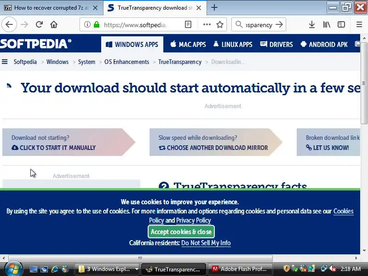Click the green padlock security icon
368x276 pixels.
click(x=97, y=24)
